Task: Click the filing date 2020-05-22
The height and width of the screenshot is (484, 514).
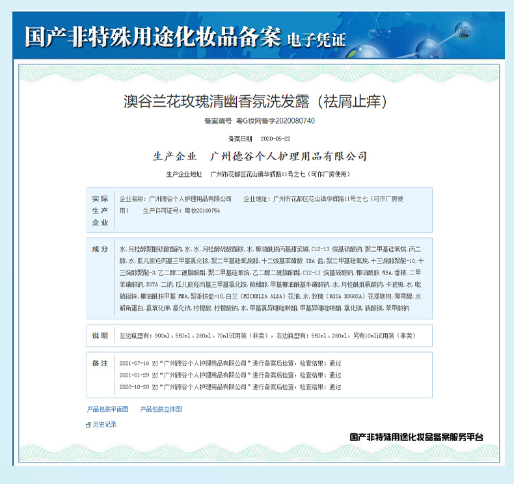Action: click(275, 139)
